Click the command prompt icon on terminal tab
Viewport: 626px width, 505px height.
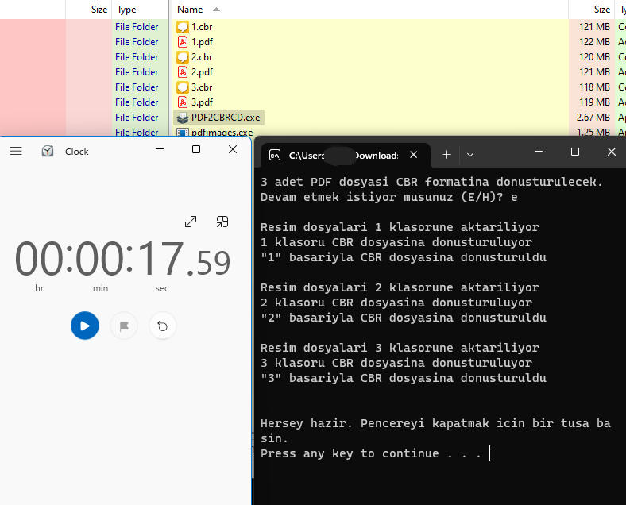click(275, 155)
